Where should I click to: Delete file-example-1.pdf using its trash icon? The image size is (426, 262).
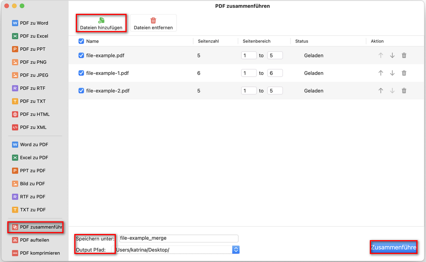(x=404, y=73)
